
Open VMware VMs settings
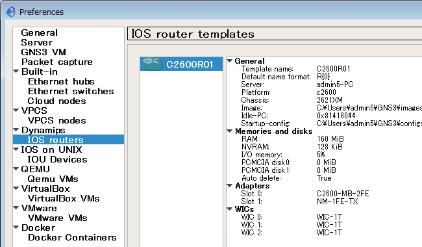point(58,218)
